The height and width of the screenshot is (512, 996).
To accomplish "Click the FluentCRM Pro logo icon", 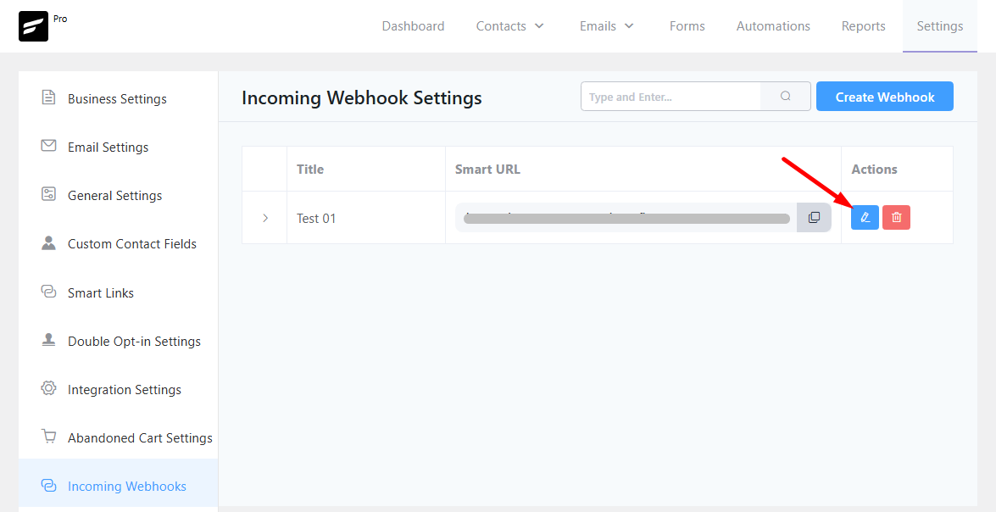I will tap(34, 26).
